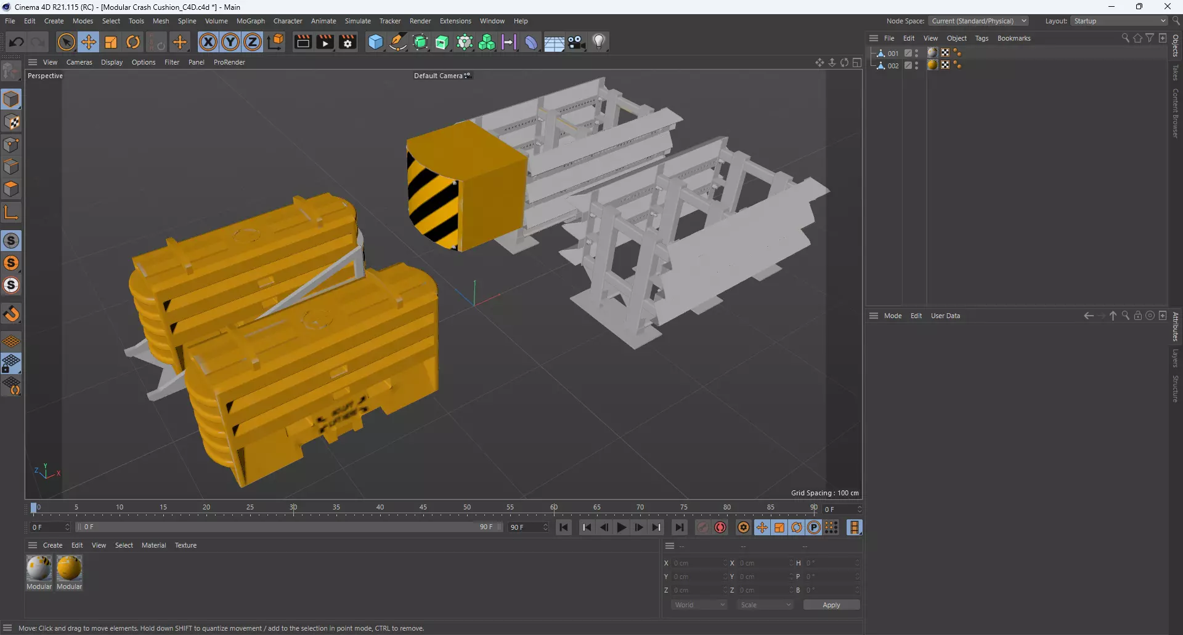Click Apply in coordinates panel
Screen dimensions: 1183x635
831,605
